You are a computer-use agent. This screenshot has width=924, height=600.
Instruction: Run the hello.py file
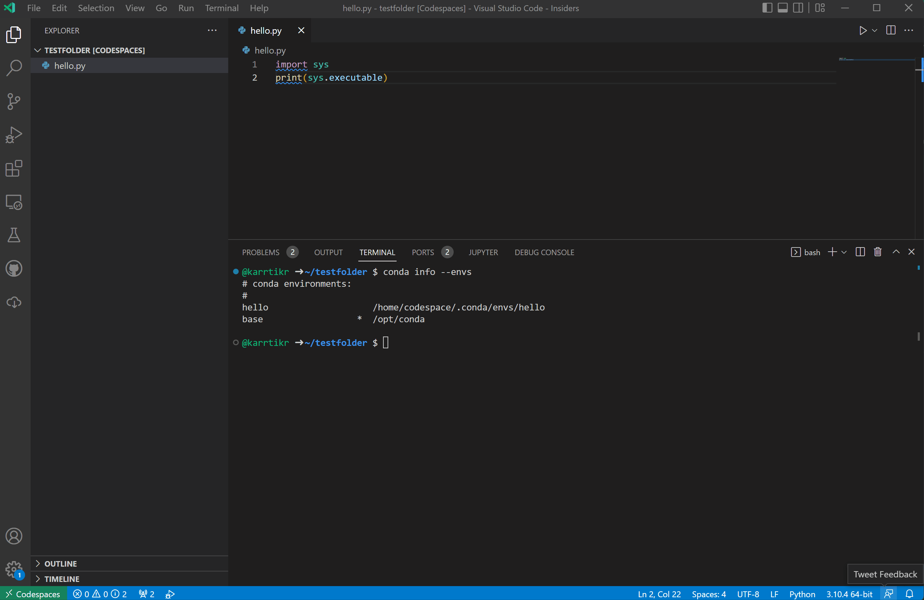click(x=863, y=30)
